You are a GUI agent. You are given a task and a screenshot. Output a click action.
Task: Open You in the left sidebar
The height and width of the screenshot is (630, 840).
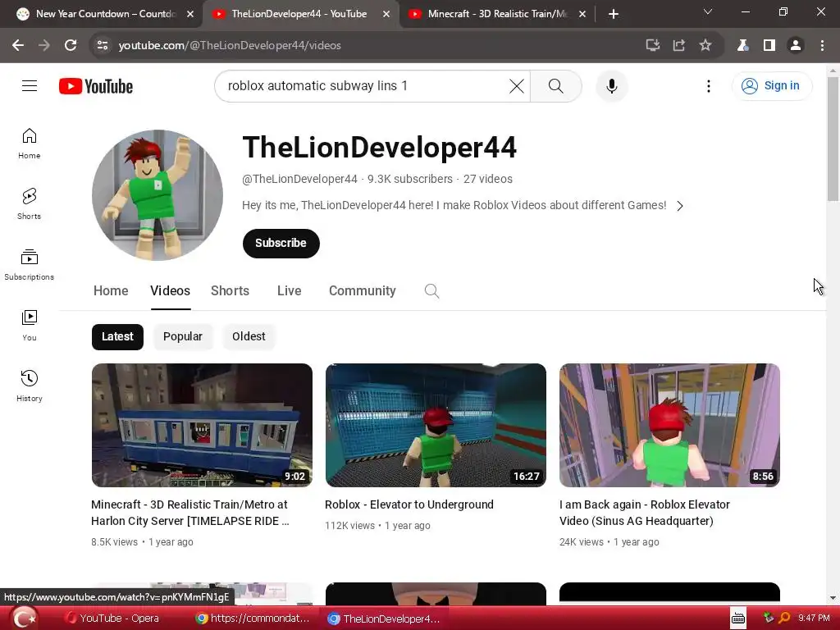point(29,325)
